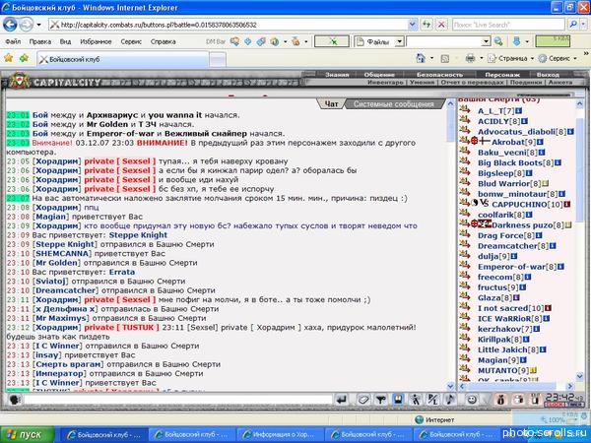The image size is (591, 443).
Task: Click the Хорадрим nickname at 23:08 chat line
Action: click(x=56, y=208)
